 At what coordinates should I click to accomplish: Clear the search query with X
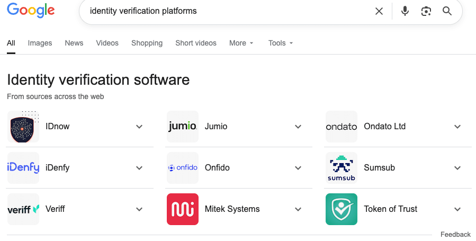tap(379, 11)
